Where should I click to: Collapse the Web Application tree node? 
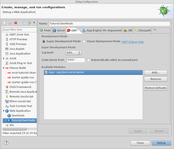click(3, 111)
